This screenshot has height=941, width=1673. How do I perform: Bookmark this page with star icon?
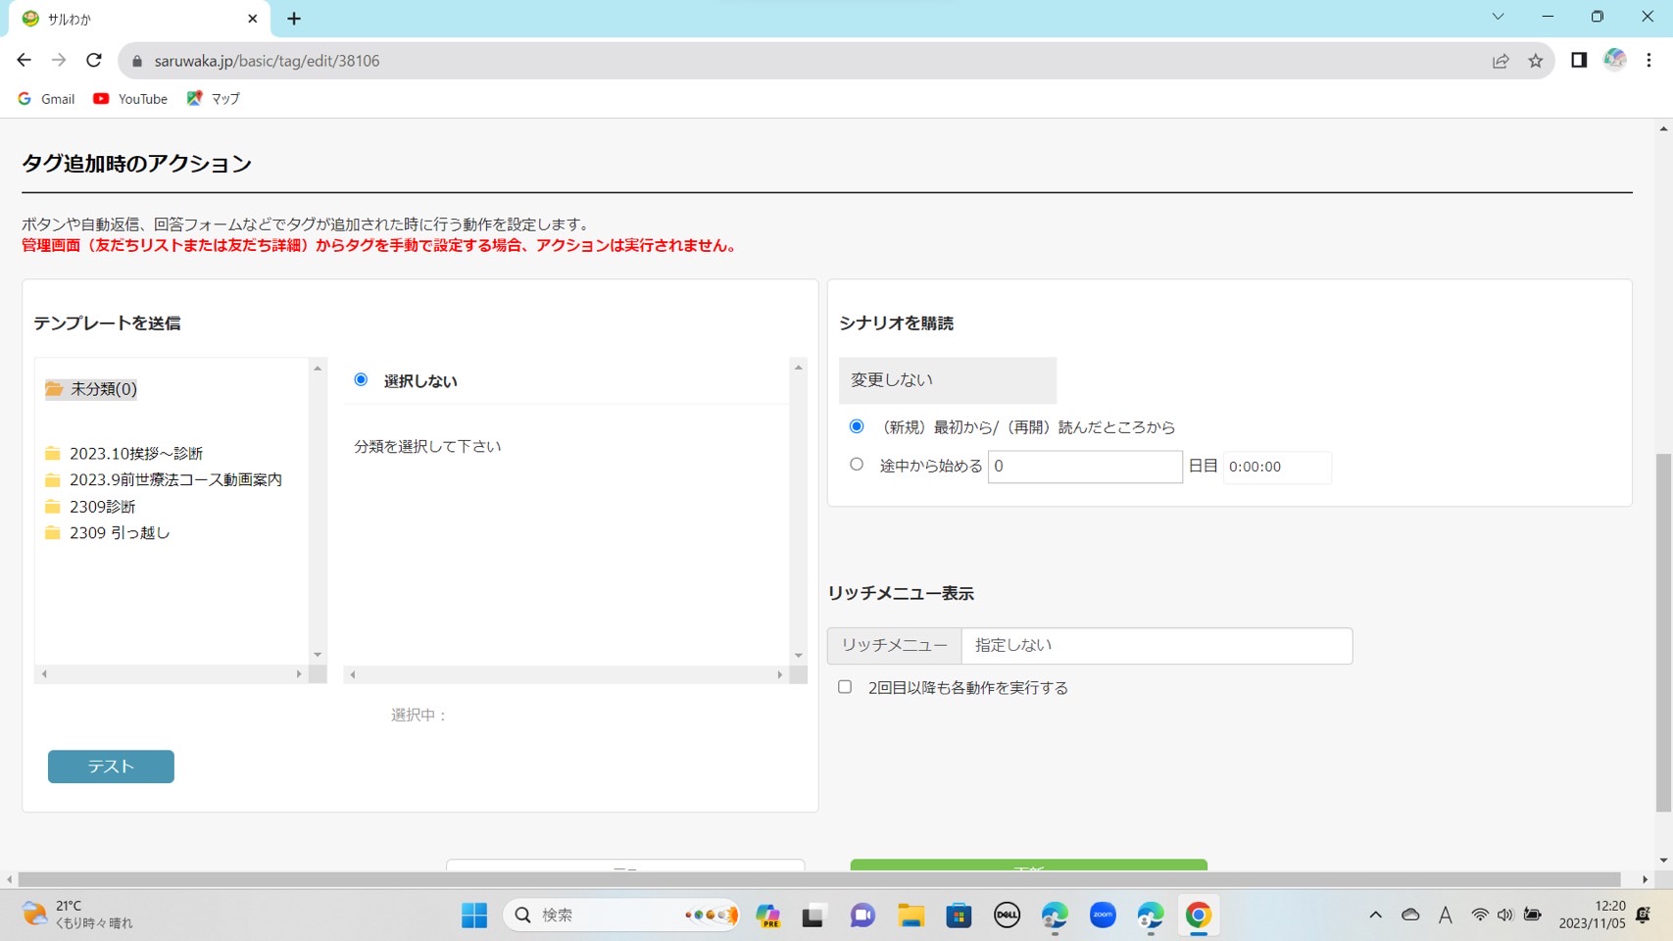1535,61
